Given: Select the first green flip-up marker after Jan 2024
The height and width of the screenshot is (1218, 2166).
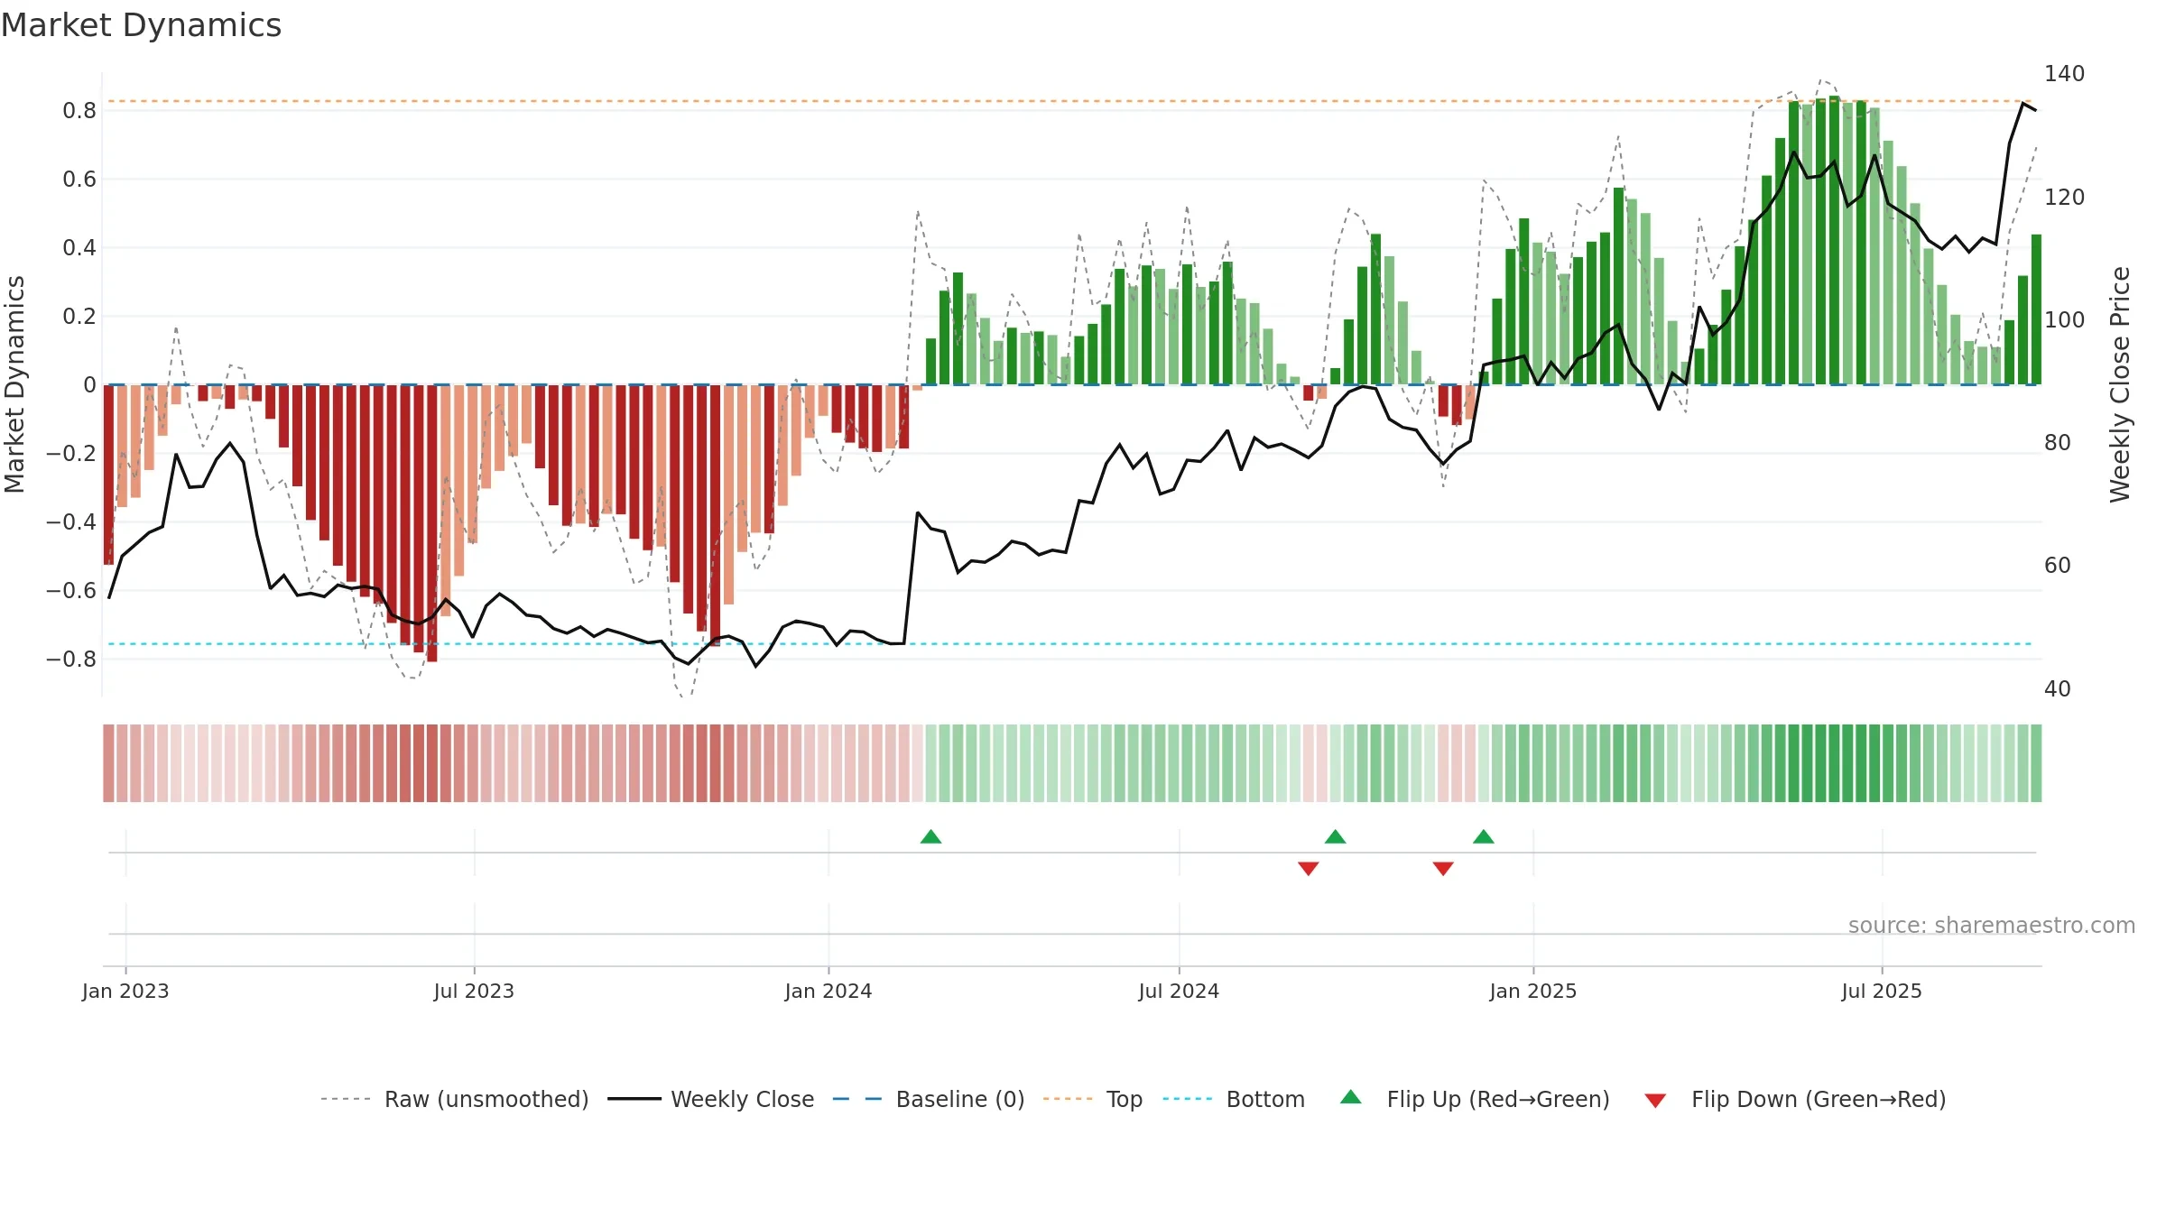Looking at the screenshot, I should pos(931,836).
